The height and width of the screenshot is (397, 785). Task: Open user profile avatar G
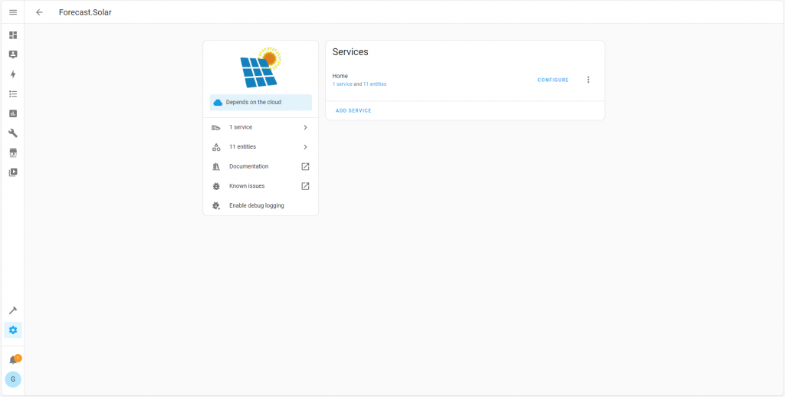(x=13, y=379)
